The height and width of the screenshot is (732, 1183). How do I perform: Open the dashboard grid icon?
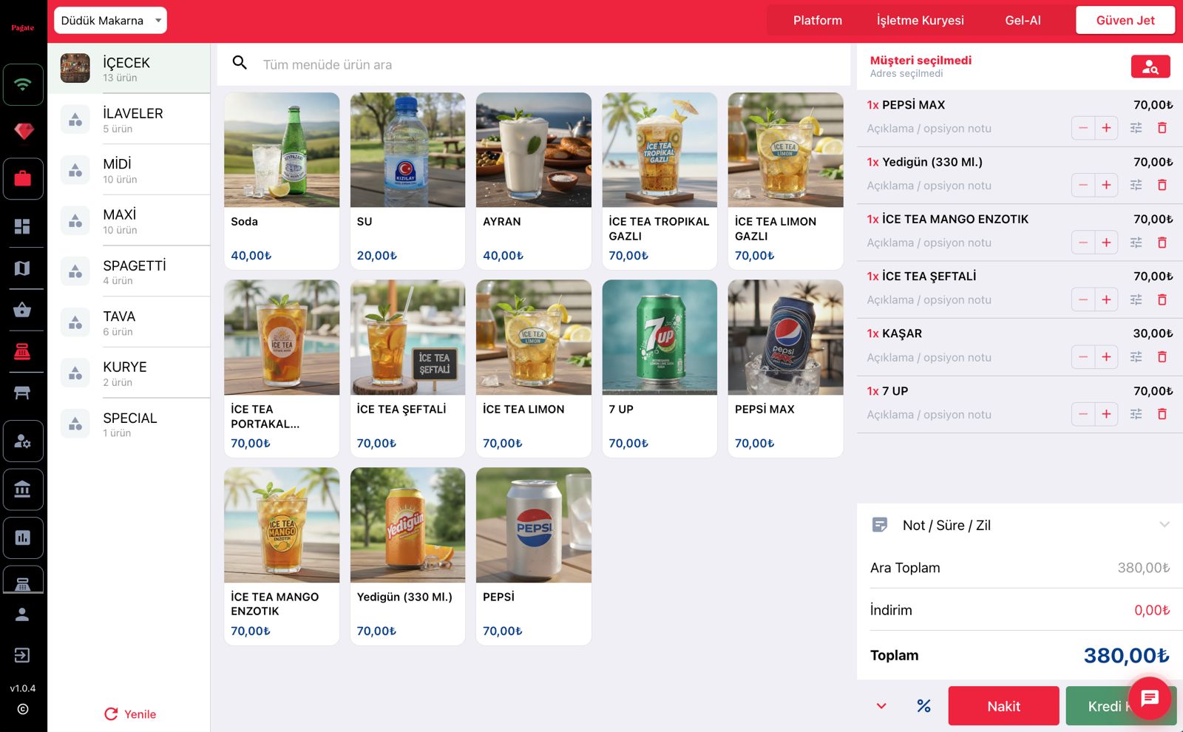pos(23,226)
